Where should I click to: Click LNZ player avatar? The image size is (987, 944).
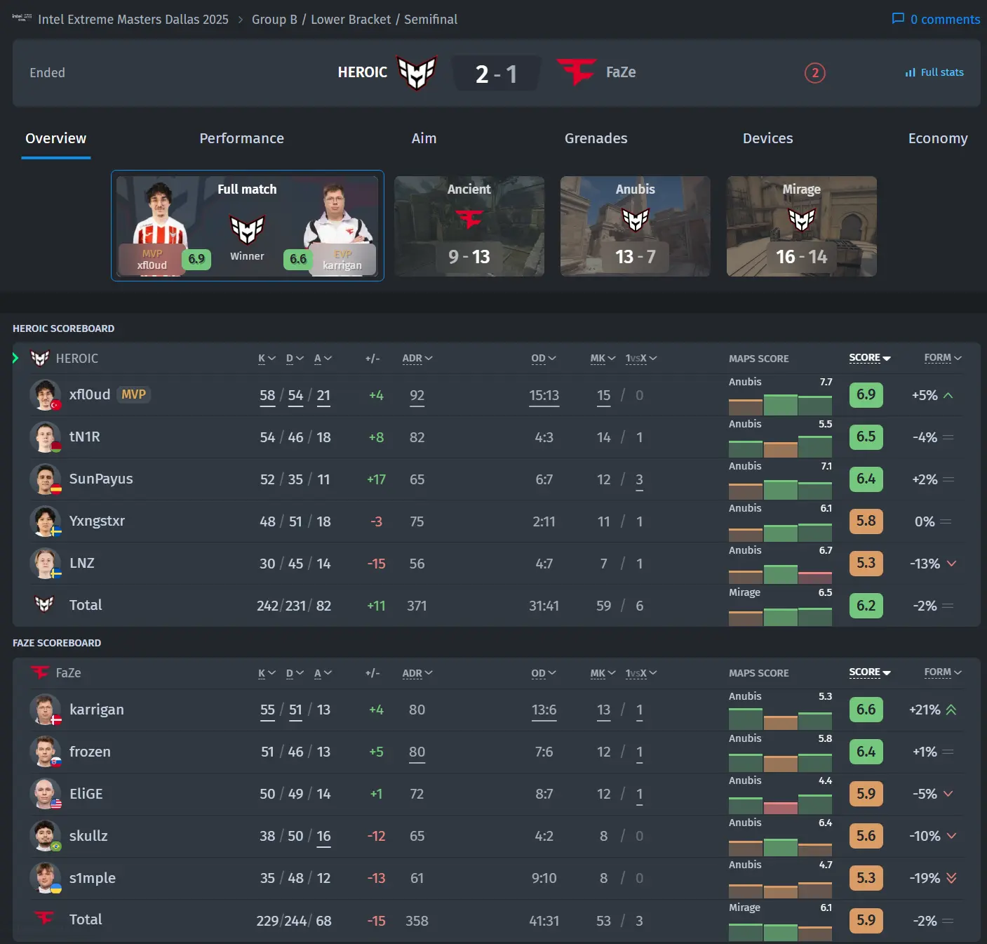[x=45, y=564]
